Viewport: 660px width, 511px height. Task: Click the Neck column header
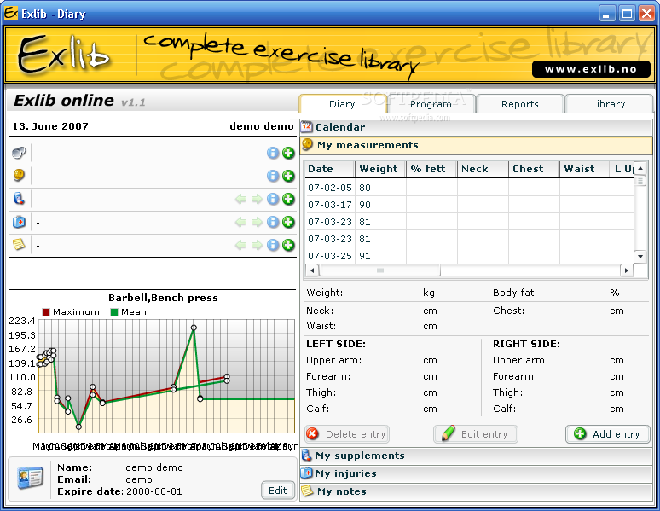click(x=483, y=169)
